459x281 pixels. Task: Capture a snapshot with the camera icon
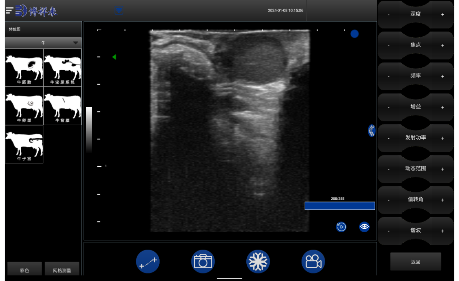click(203, 262)
